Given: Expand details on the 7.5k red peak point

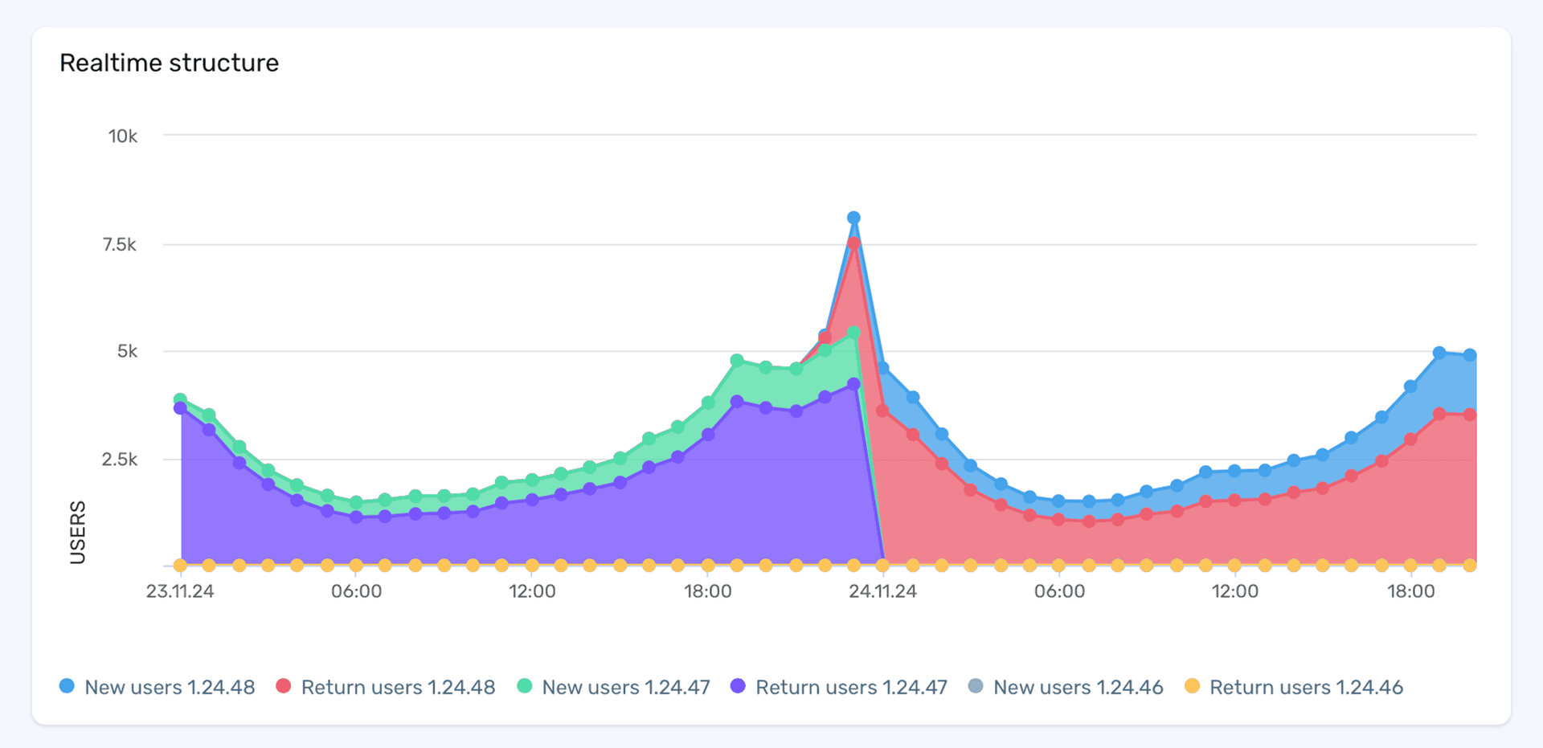Looking at the screenshot, I should tap(853, 244).
